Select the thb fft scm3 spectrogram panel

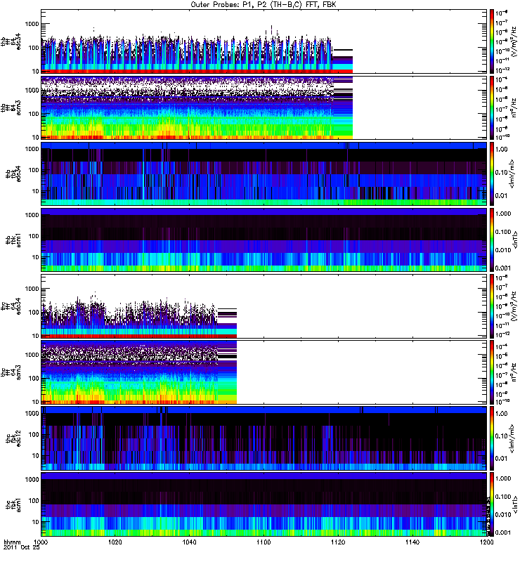[x=263, y=107]
